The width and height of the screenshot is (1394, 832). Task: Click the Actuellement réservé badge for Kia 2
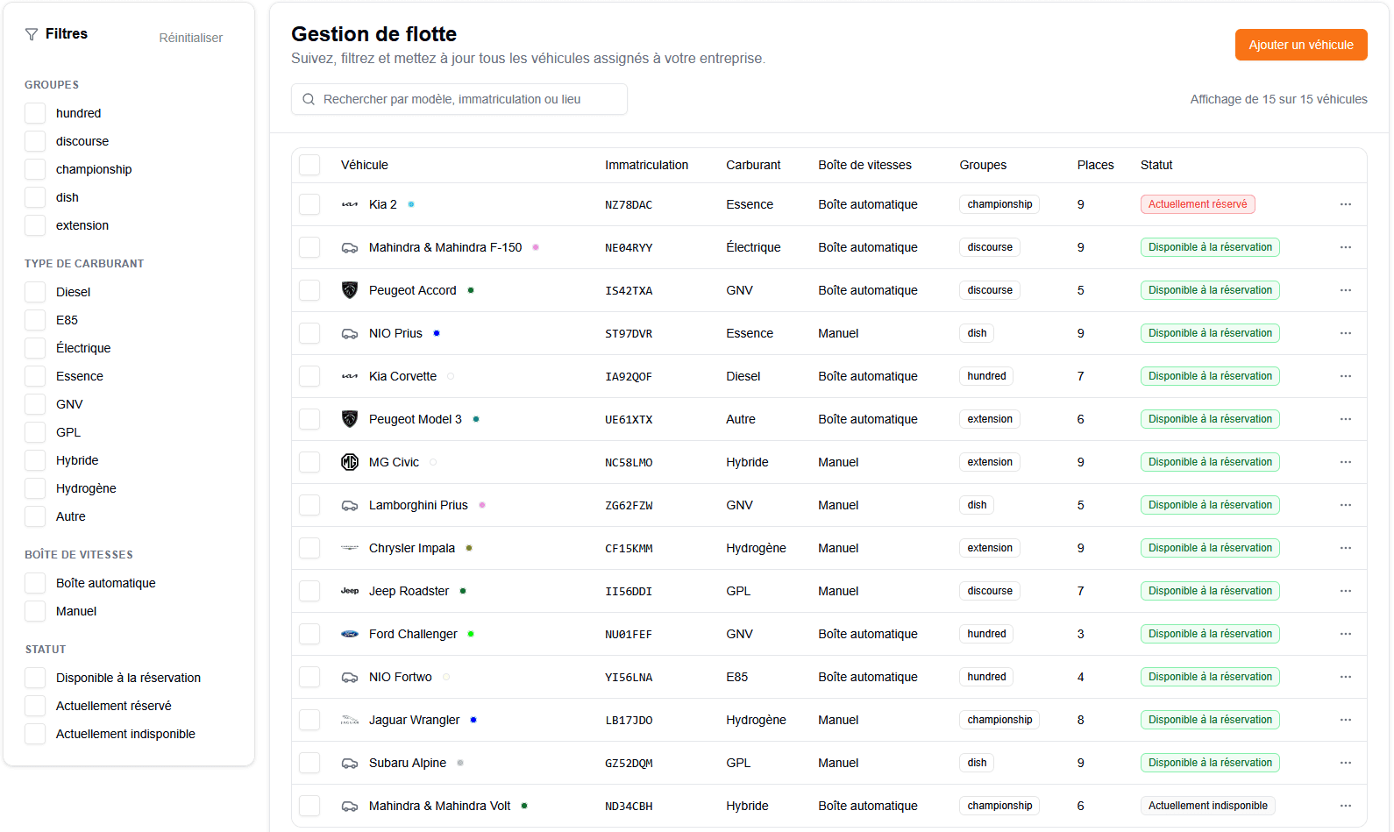tap(1198, 204)
